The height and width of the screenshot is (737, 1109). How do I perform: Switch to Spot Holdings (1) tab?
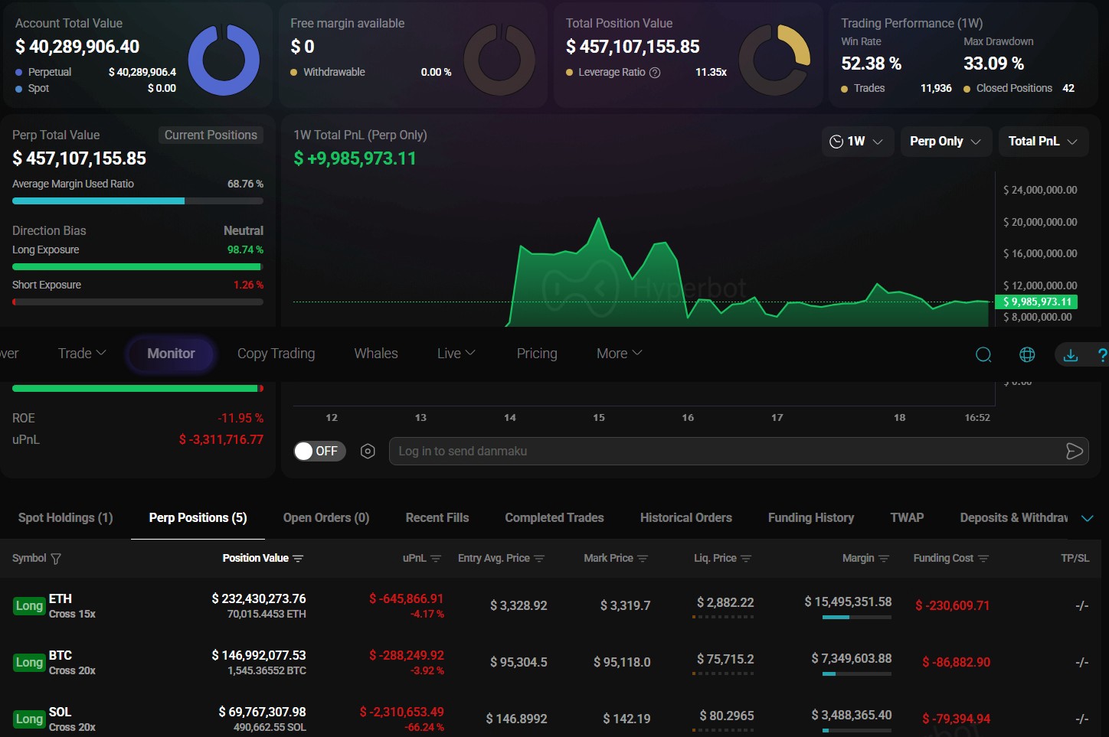[x=65, y=518]
